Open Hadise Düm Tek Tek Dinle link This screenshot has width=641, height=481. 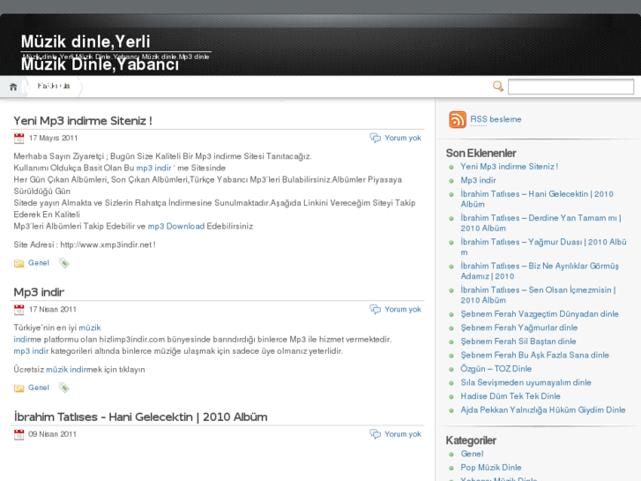(x=510, y=396)
